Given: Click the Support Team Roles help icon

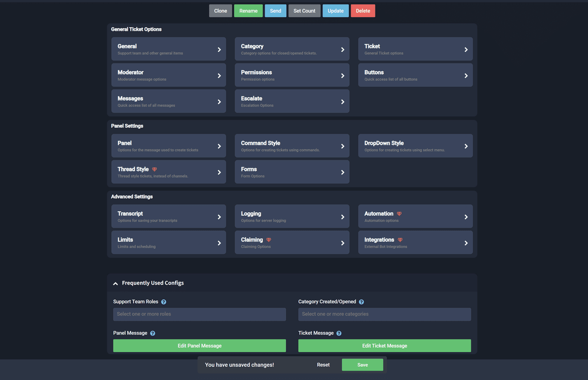Looking at the screenshot, I should click(164, 302).
